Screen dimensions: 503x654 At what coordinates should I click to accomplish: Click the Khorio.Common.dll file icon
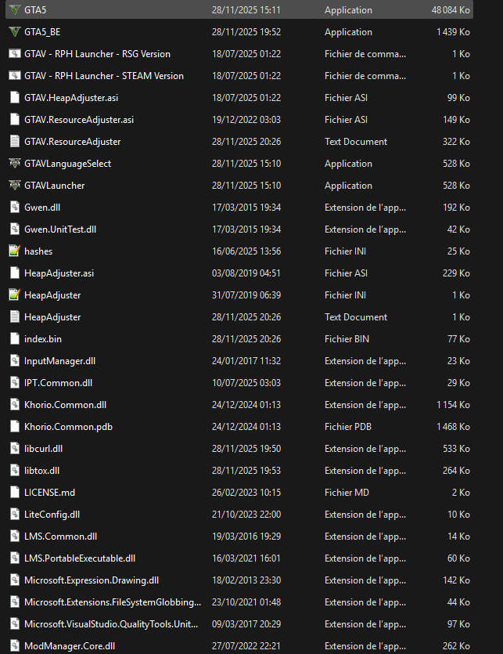tap(15, 405)
